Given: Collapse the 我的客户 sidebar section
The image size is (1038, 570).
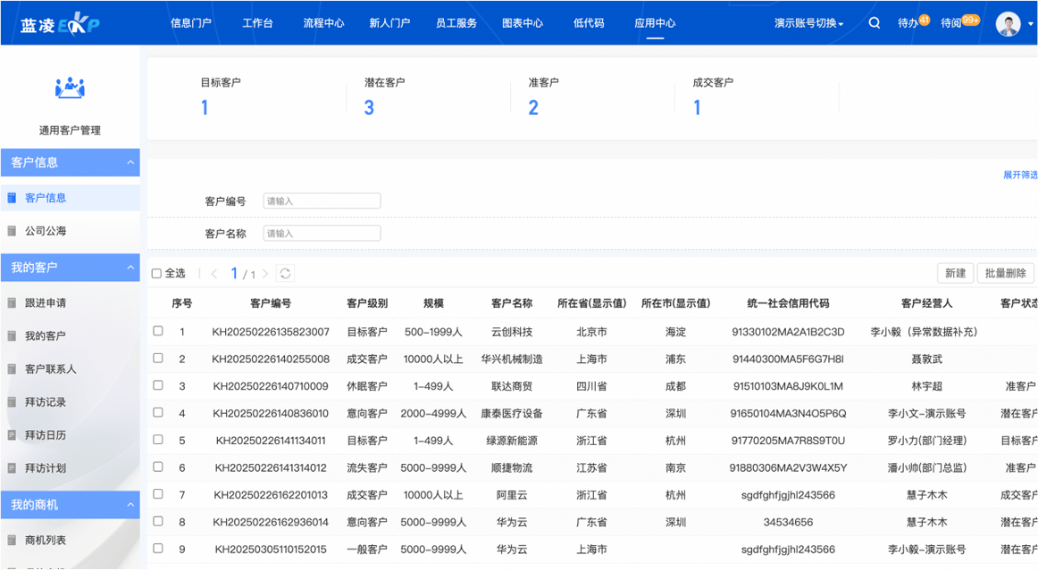Looking at the screenshot, I should click(130, 268).
